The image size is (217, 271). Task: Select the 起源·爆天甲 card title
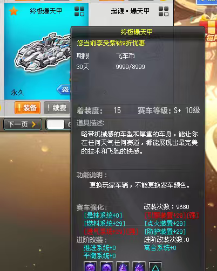(x=130, y=11)
